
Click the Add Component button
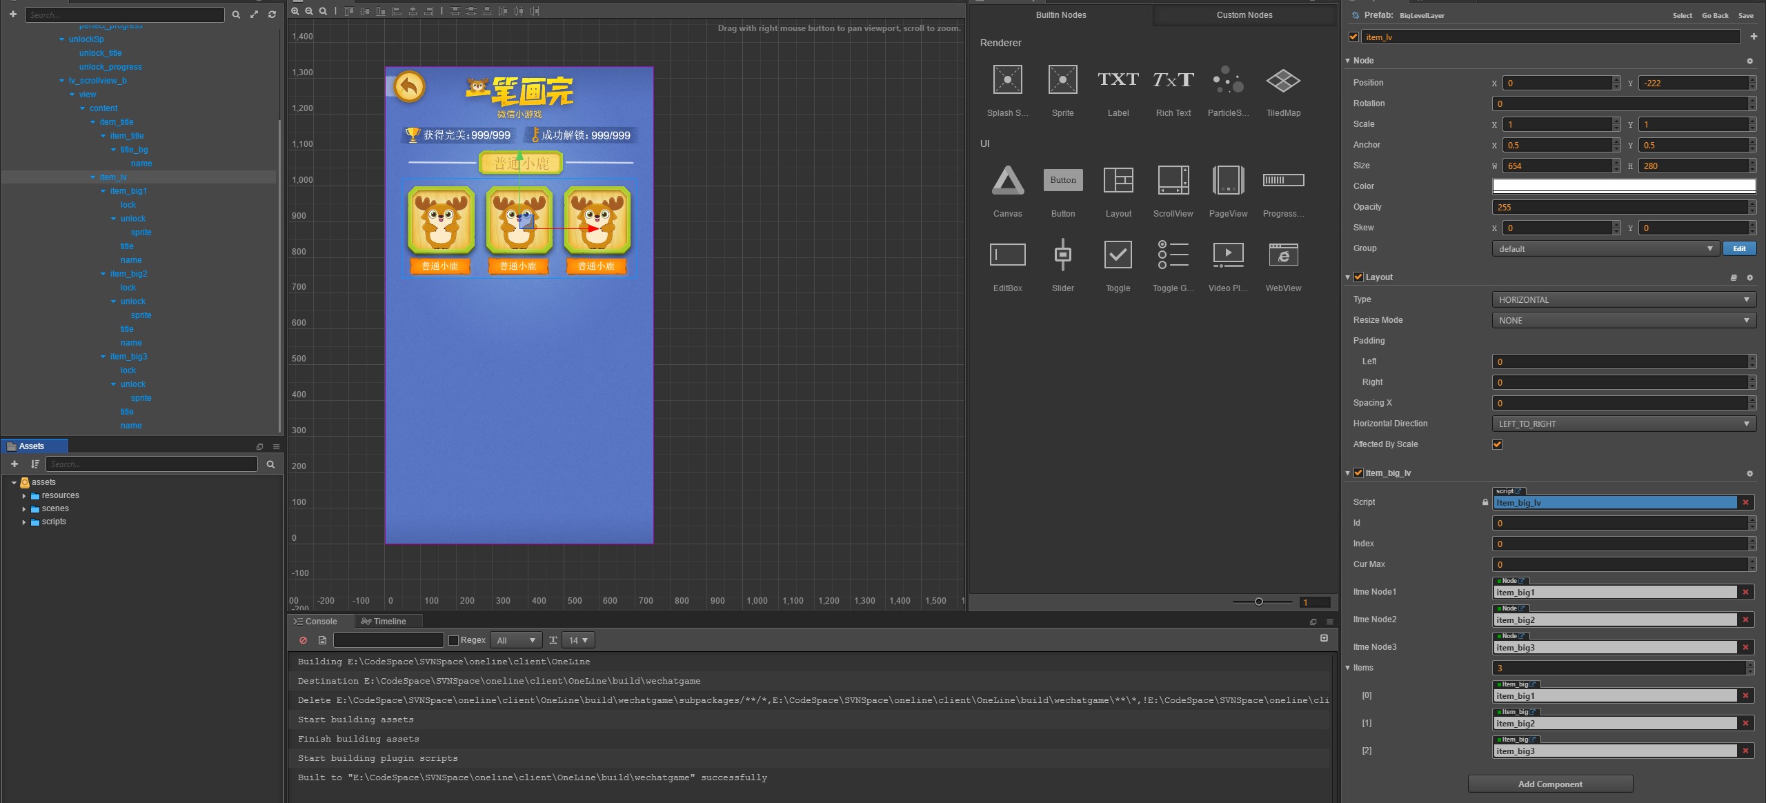pyautogui.click(x=1549, y=784)
